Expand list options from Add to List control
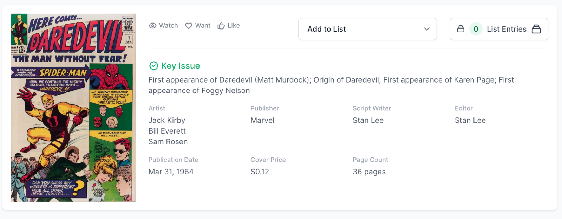The image size is (562, 219). tap(367, 29)
